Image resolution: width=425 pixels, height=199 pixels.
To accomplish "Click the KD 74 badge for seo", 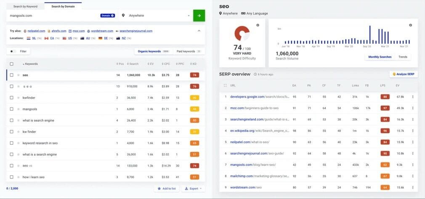I will (194, 75).
